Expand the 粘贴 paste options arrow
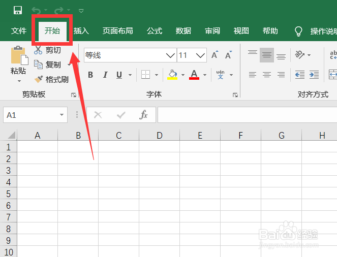337x257 pixels. [x=19, y=81]
